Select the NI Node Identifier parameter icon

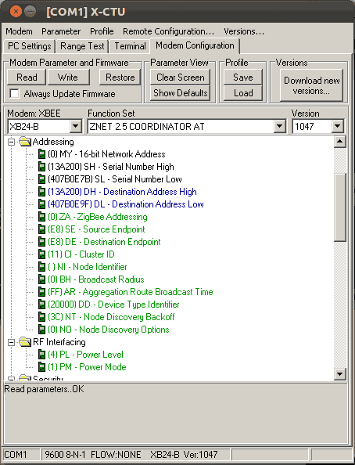point(41,267)
